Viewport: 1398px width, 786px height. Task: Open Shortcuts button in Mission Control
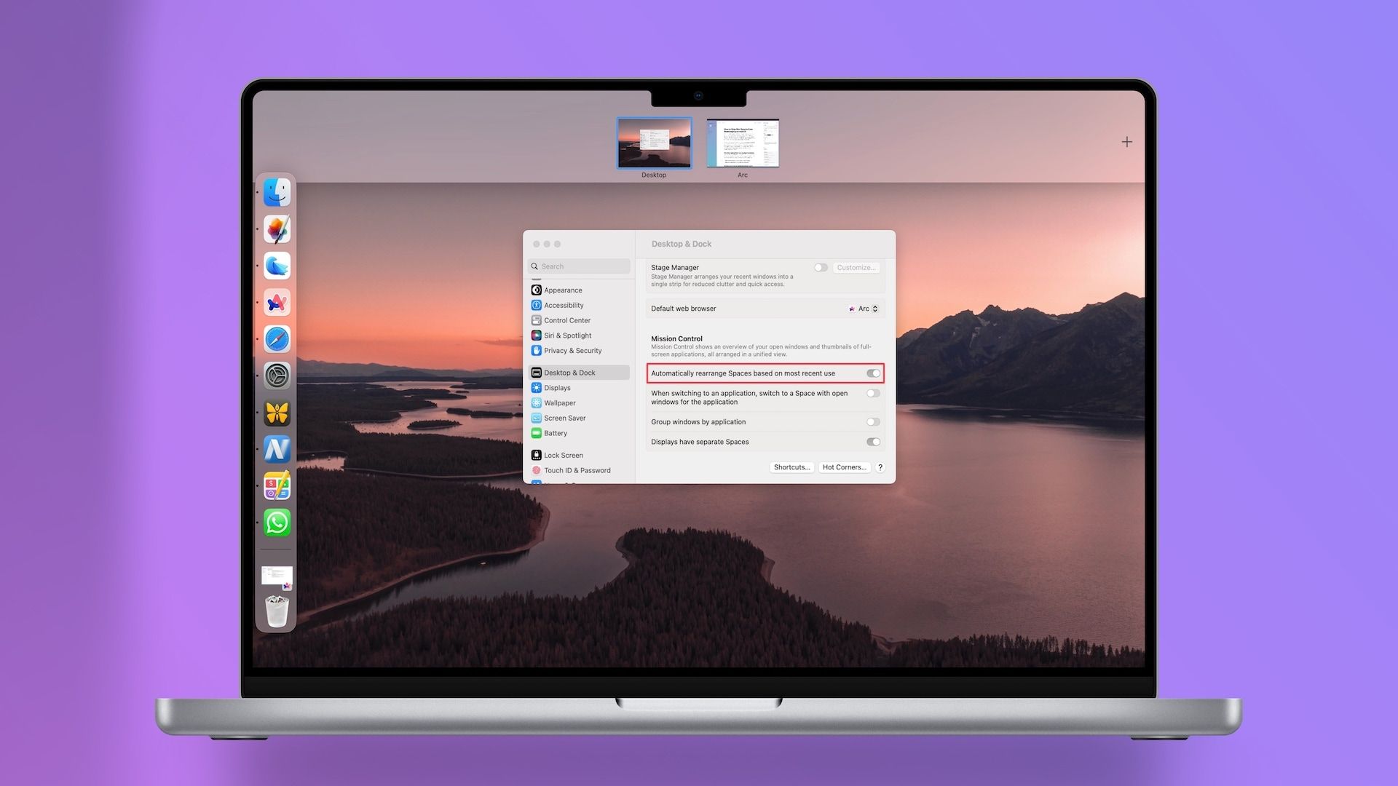pyautogui.click(x=789, y=467)
